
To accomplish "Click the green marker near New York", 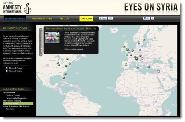I will [70, 64].
